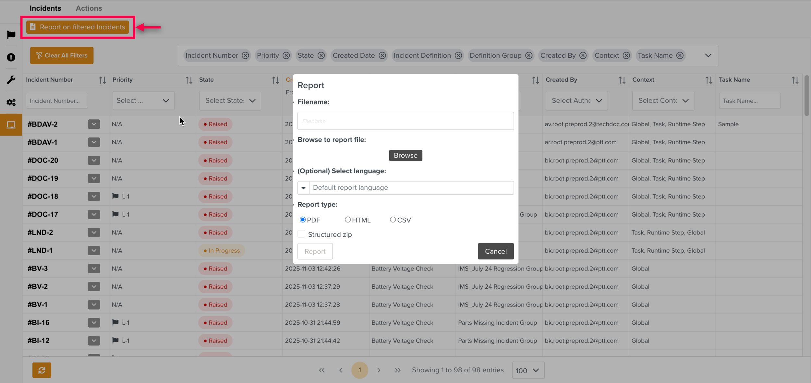Open the Incidents tab

pyautogui.click(x=45, y=8)
